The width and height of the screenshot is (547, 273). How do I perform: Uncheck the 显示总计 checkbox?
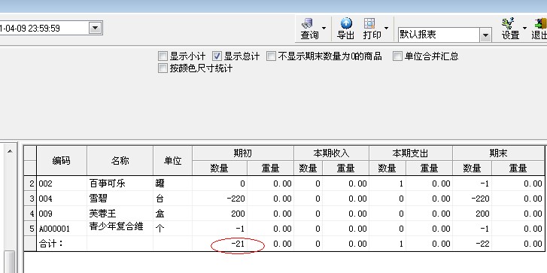click(x=217, y=56)
